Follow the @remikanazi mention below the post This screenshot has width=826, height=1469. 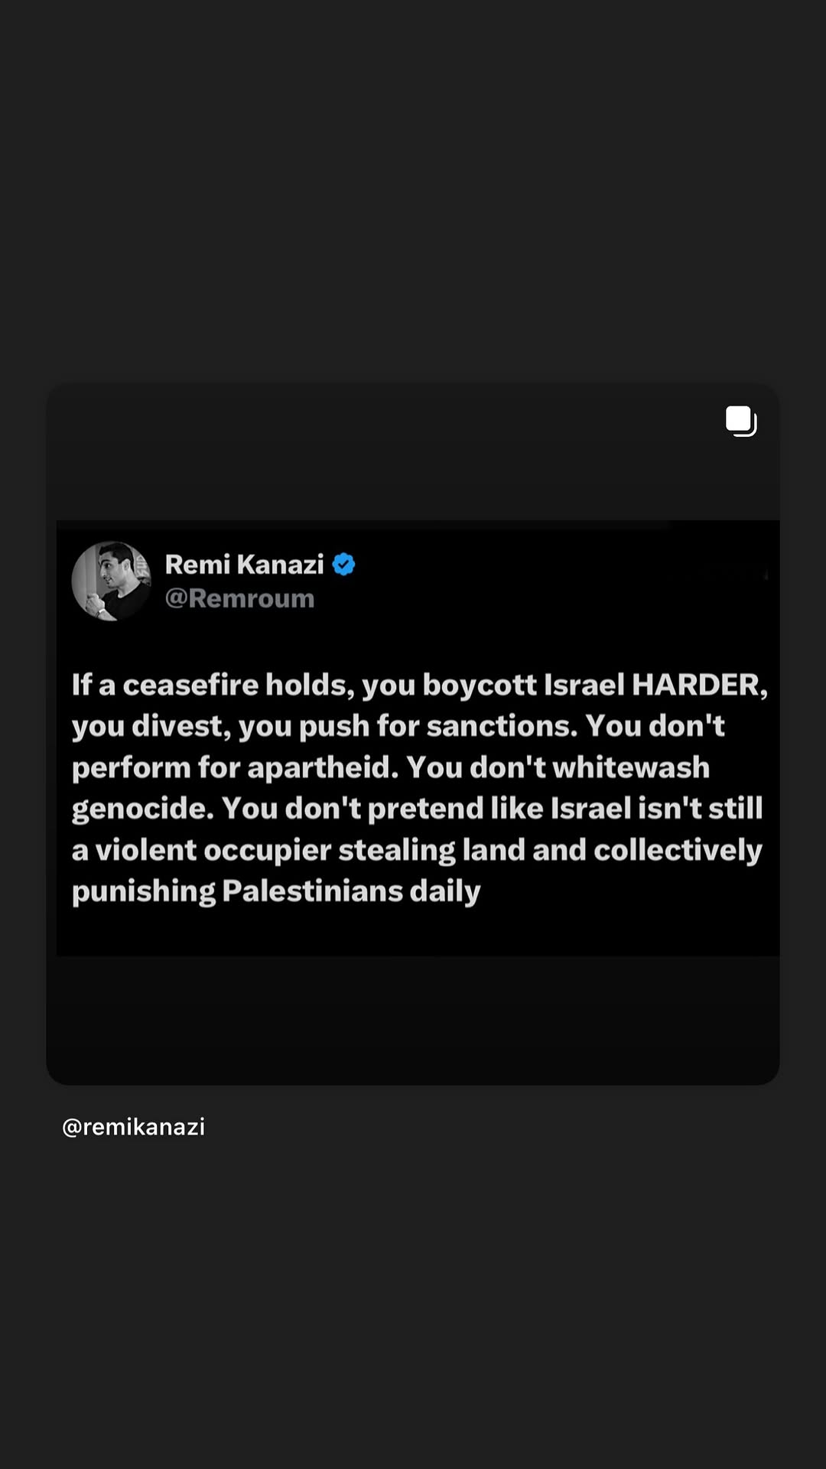point(133,1127)
